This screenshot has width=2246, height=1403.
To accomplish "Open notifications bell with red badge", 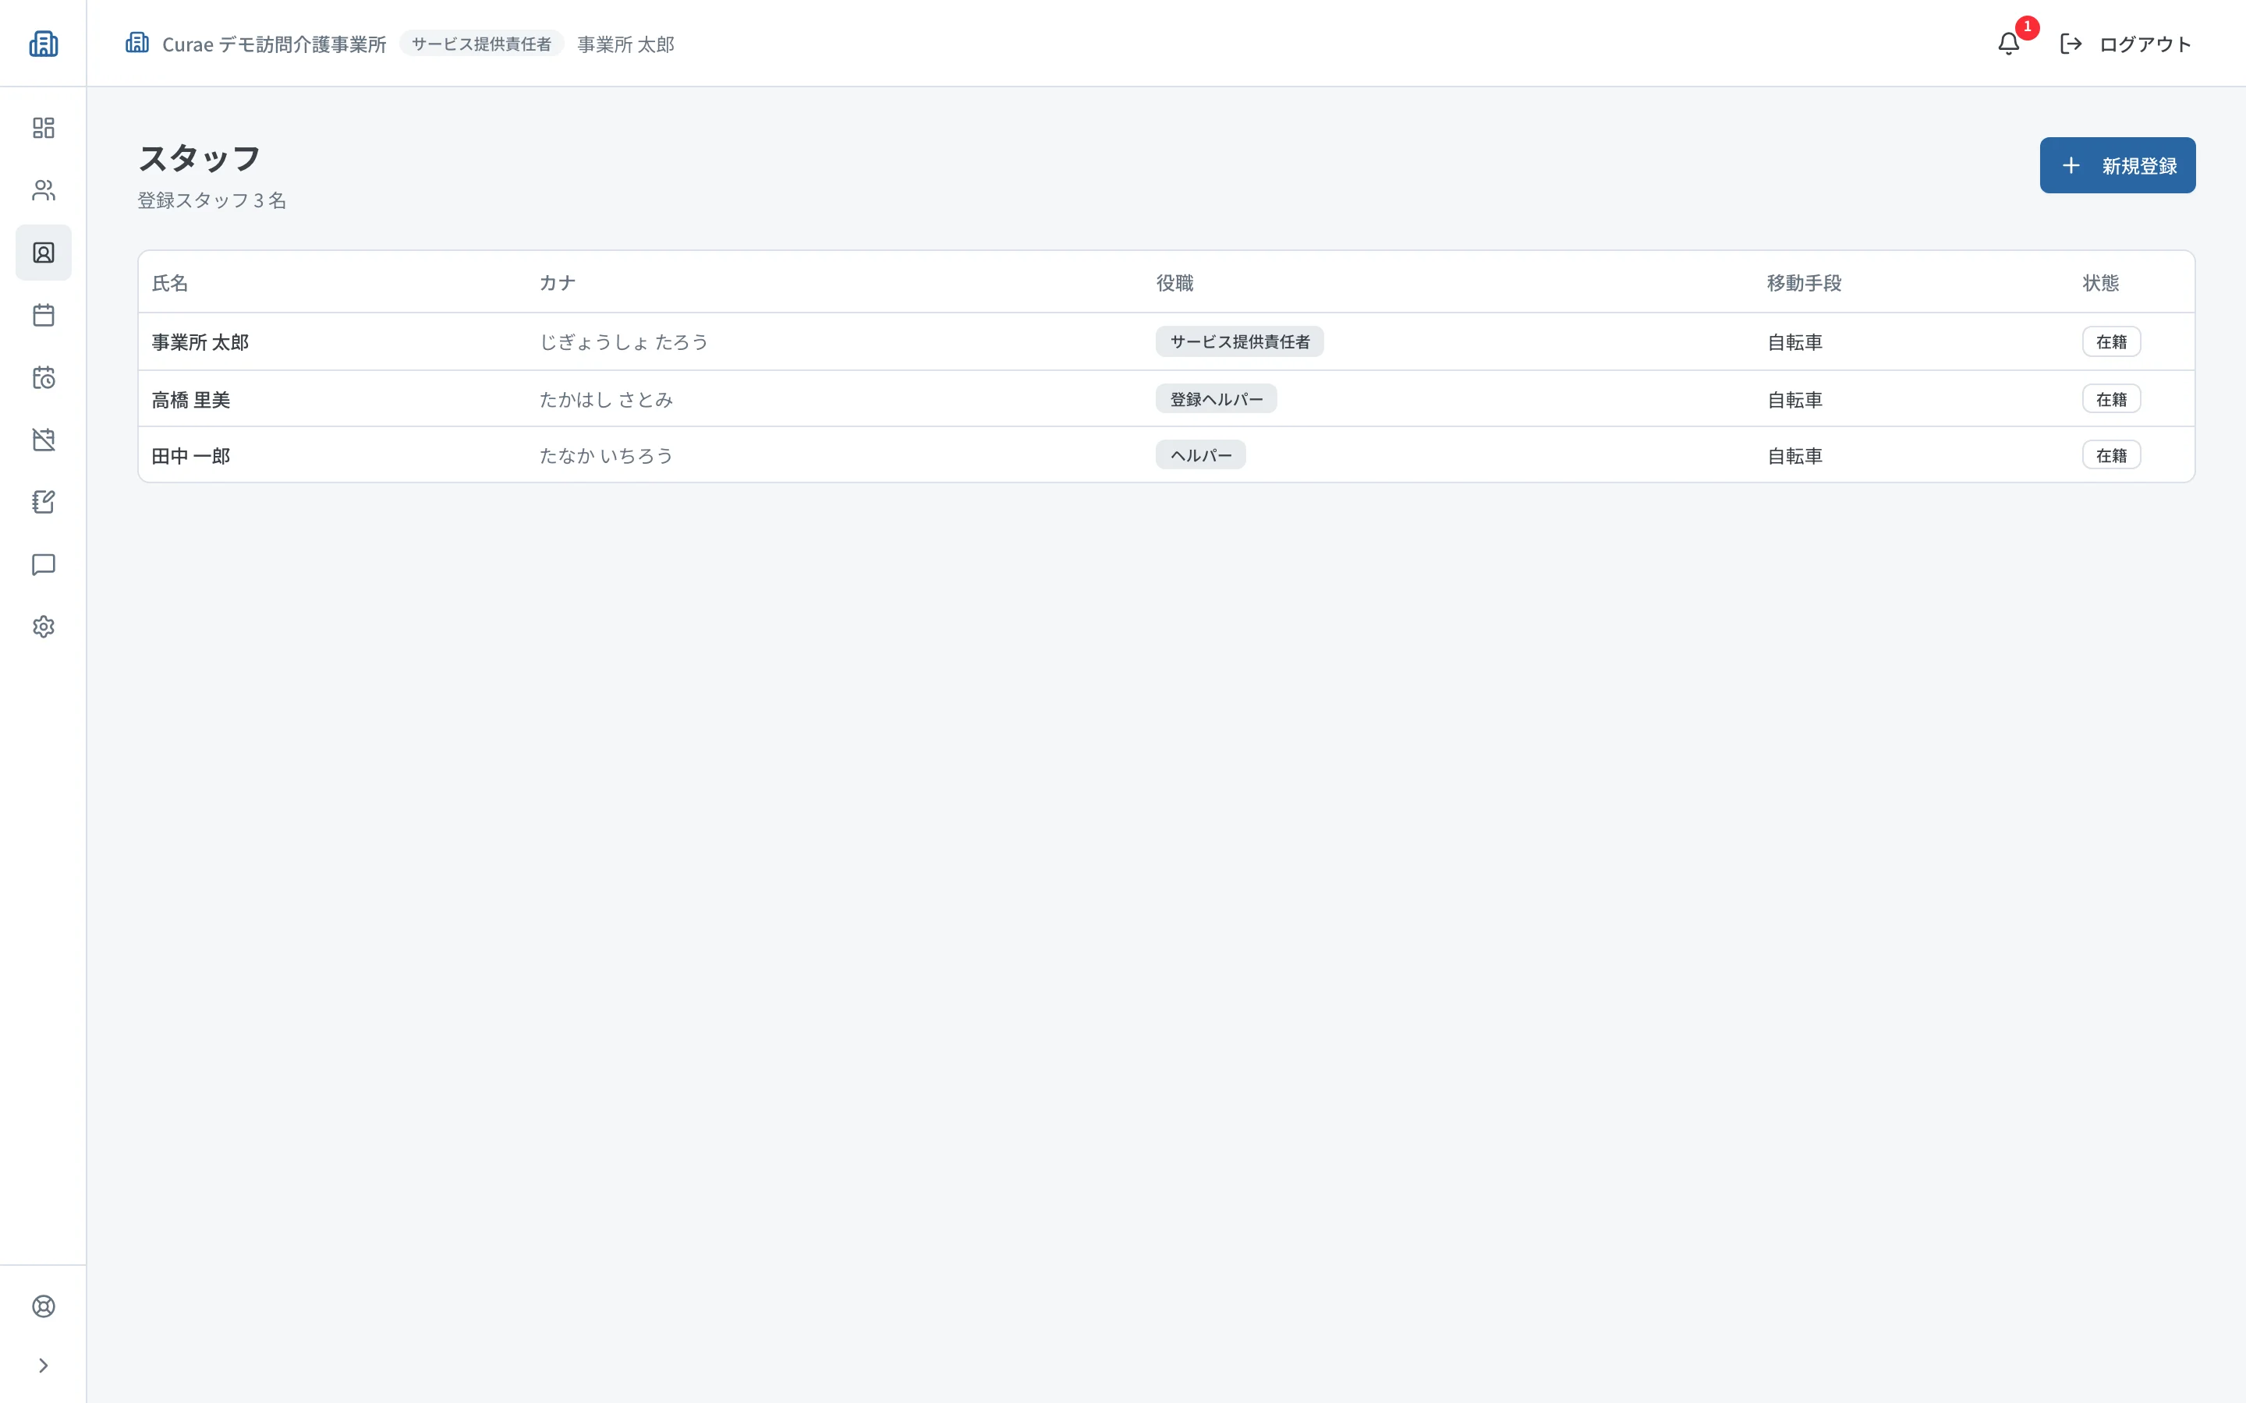I will click(2010, 44).
